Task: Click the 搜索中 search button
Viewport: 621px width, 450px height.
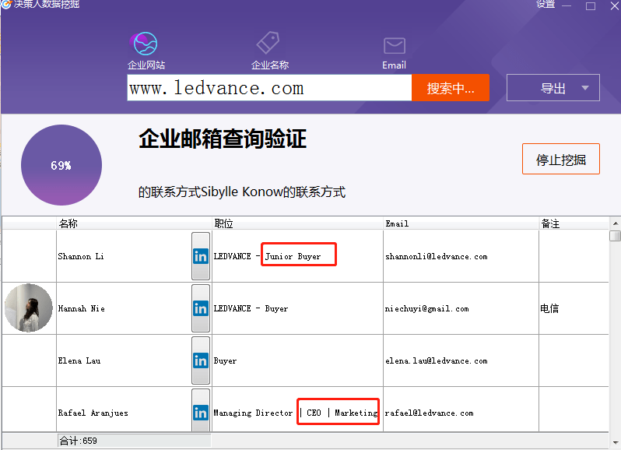Action: point(451,88)
